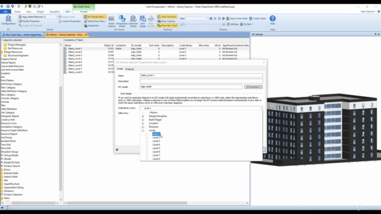Image resolution: width=381 pixels, height=214 pixels.
Task: Click Import Costs in ribbon
Action: (67, 17)
